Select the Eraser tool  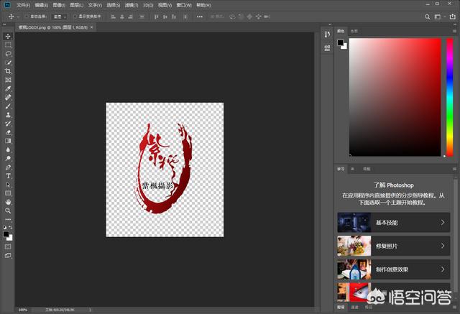8,132
